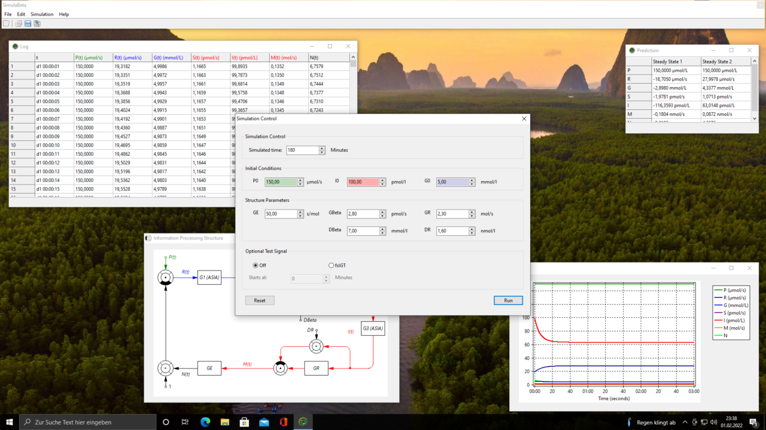This screenshot has height=430, width=766.
Task: Open Microsoft Edge from the taskbar
Action: [x=205, y=422]
